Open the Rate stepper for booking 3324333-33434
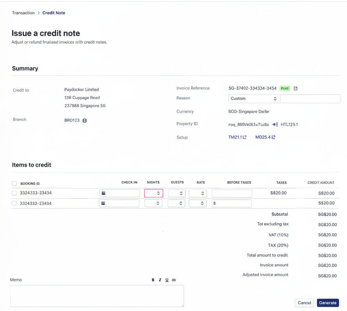This screenshot has width=347, height=311. (x=198, y=193)
